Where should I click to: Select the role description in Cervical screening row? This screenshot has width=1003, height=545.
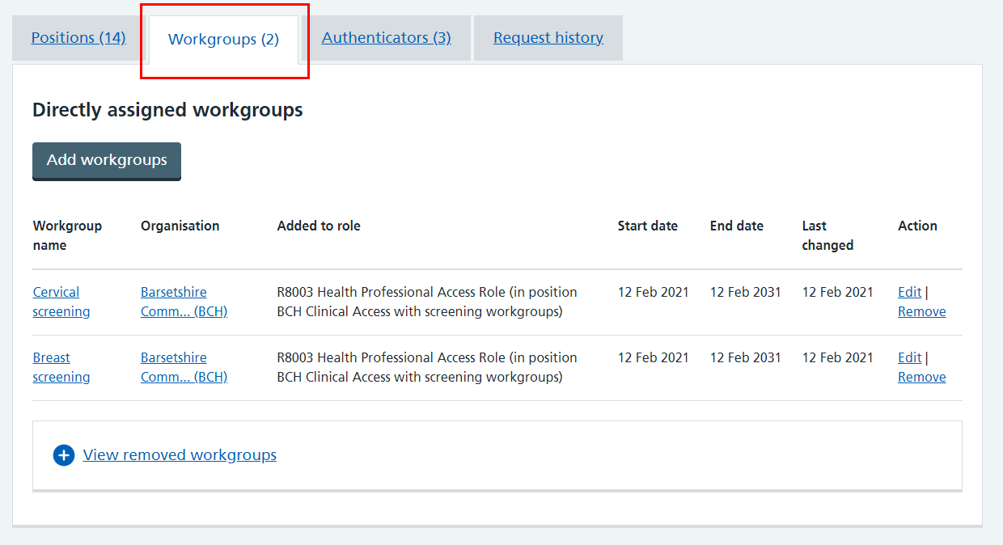(x=427, y=302)
